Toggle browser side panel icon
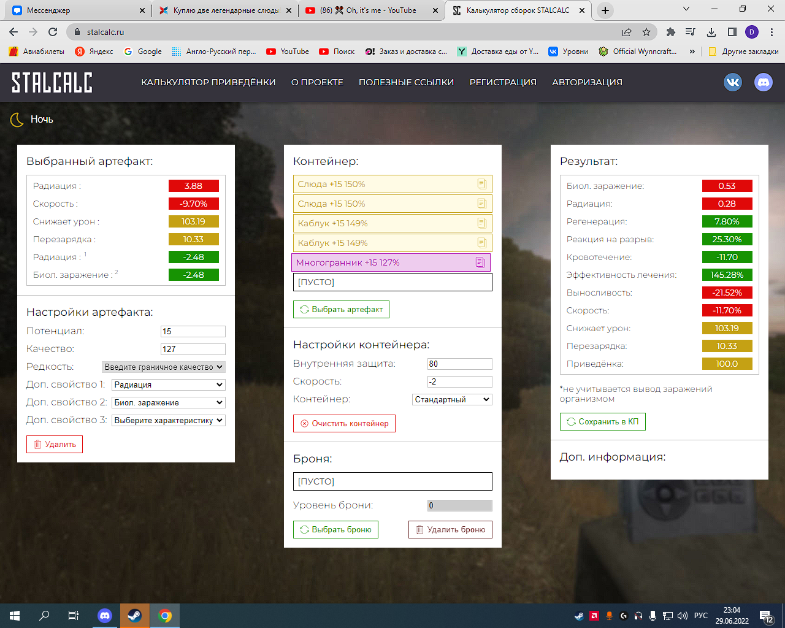 tap(732, 32)
